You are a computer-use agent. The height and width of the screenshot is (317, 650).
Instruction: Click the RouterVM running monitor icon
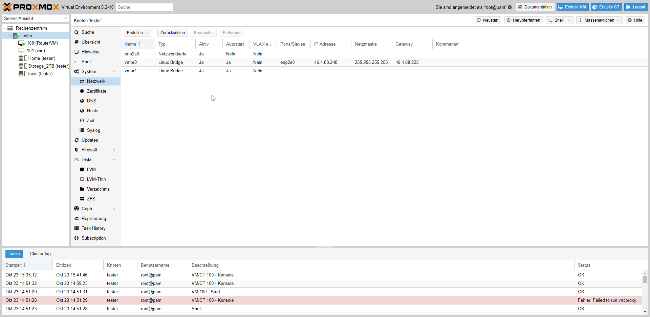click(x=22, y=43)
